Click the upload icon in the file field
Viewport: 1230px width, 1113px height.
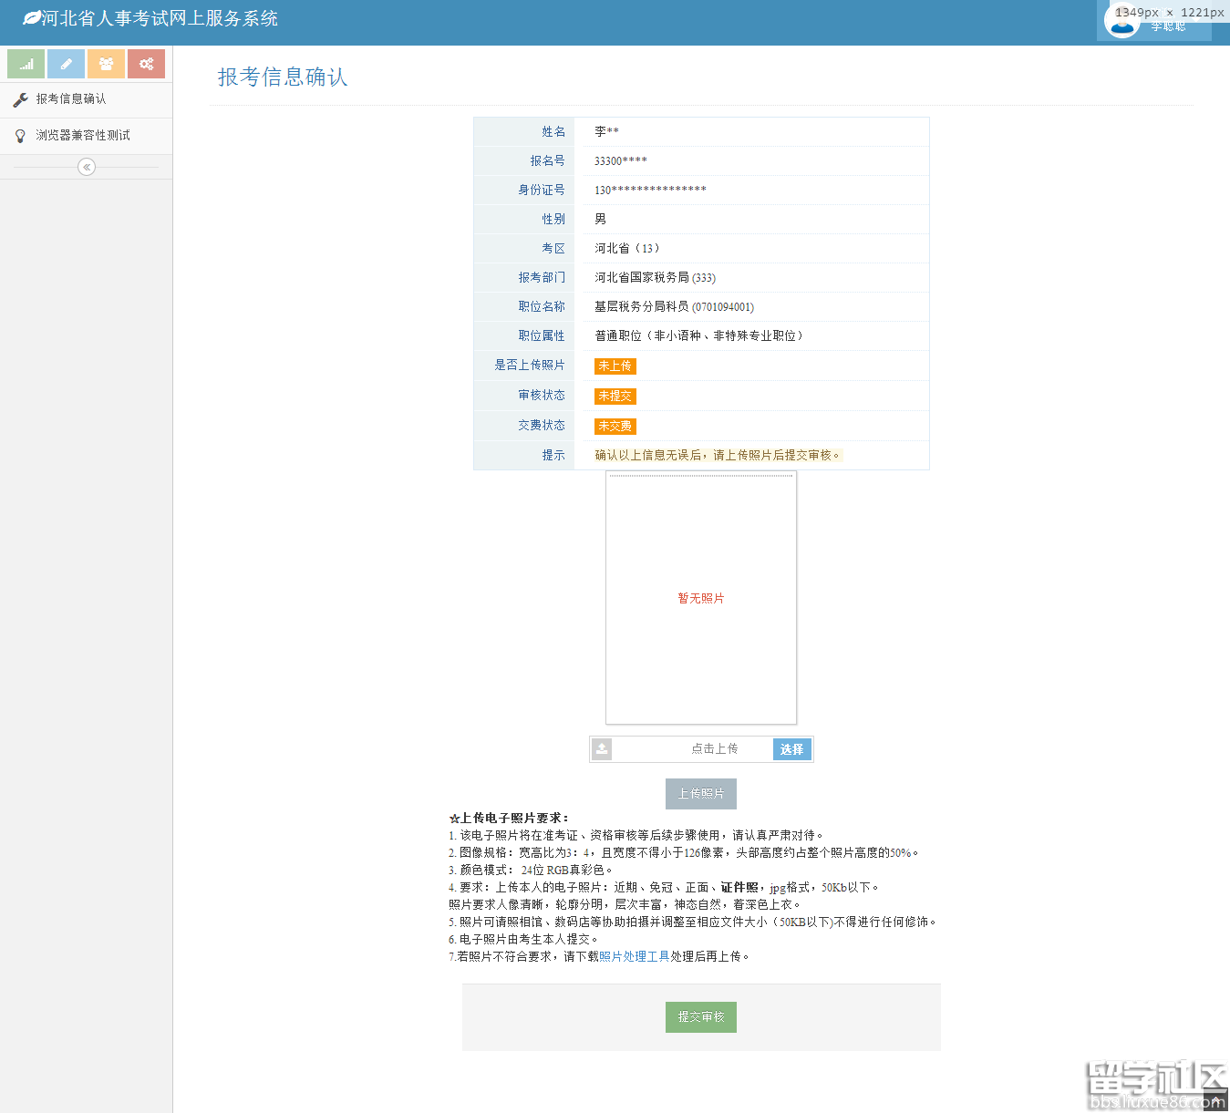[x=602, y=749]
